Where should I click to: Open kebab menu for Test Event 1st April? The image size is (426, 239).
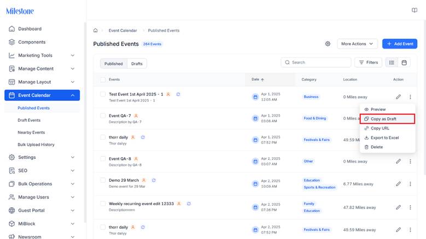(x=410, y=97)
